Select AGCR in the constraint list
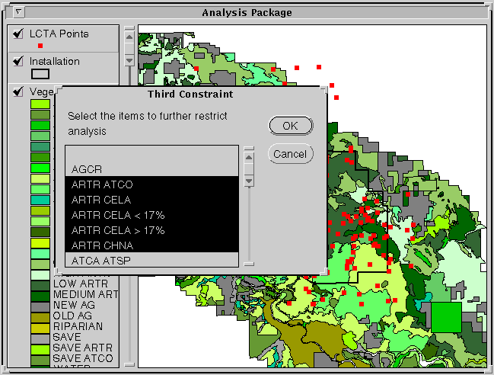 (x=151, y=169)
